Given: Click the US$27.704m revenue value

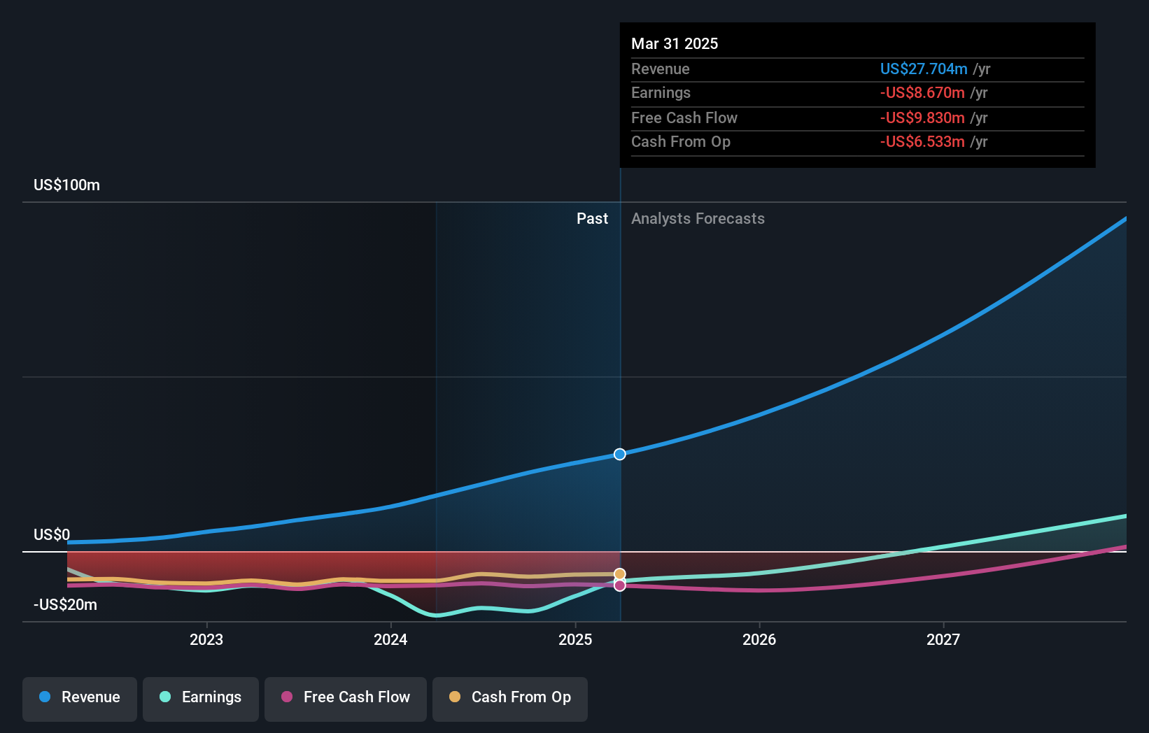Looking at the screenshot, I should click(x=924, y=69).
